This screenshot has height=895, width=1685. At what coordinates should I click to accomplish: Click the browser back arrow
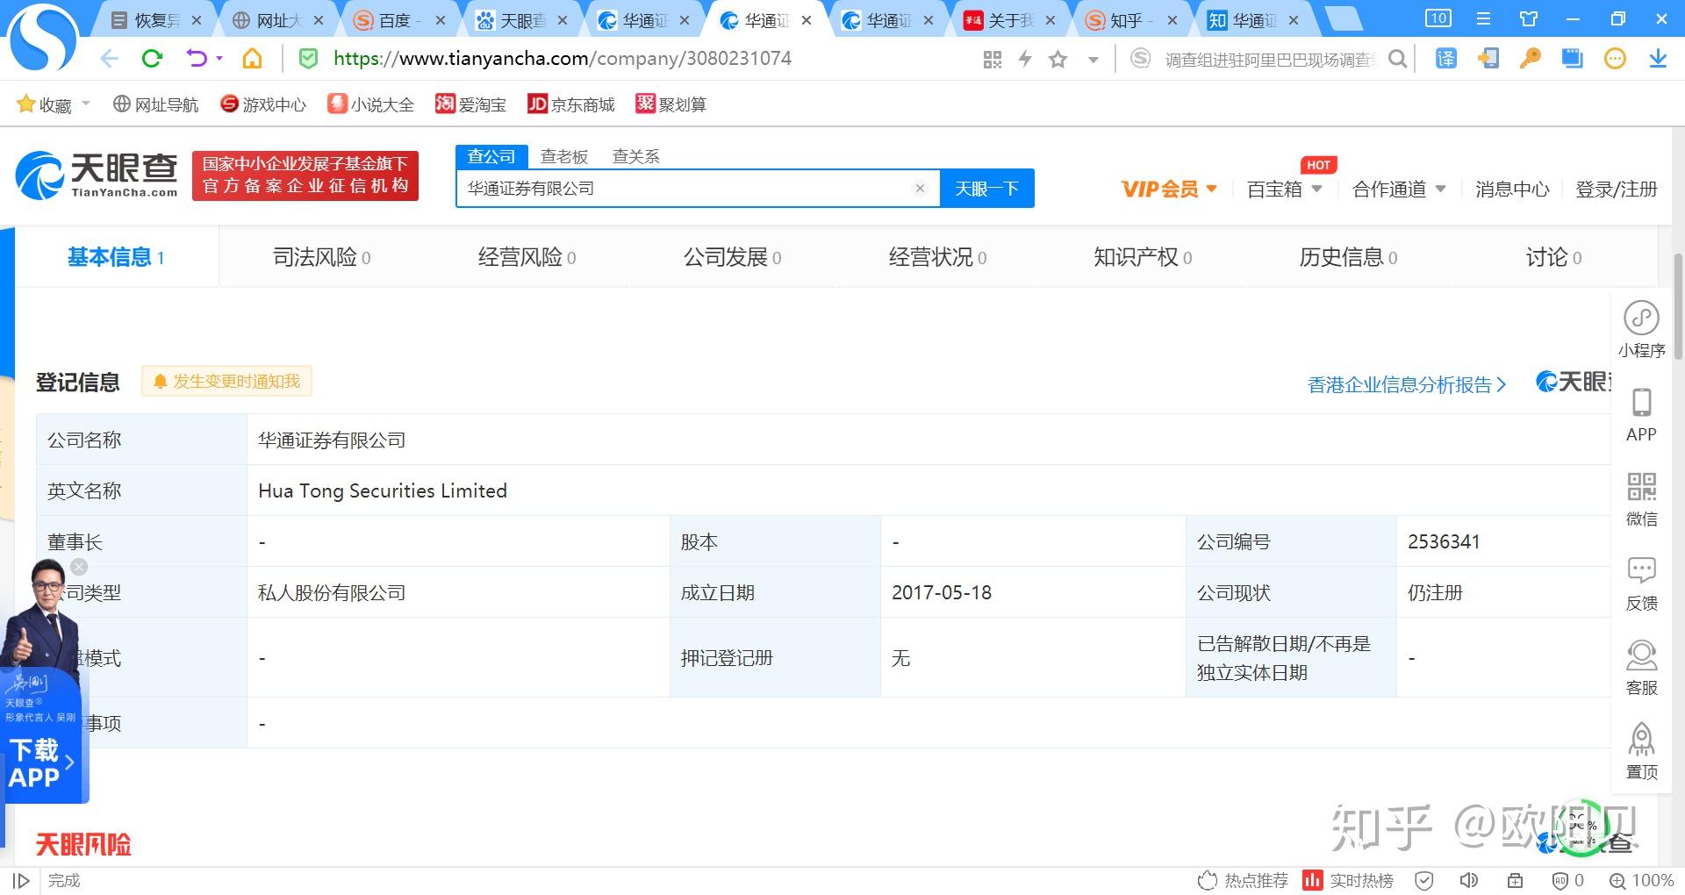pyautogui.click(x=109, y=59)
